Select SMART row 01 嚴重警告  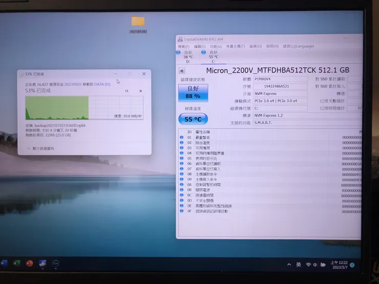[x=270, y=138]
